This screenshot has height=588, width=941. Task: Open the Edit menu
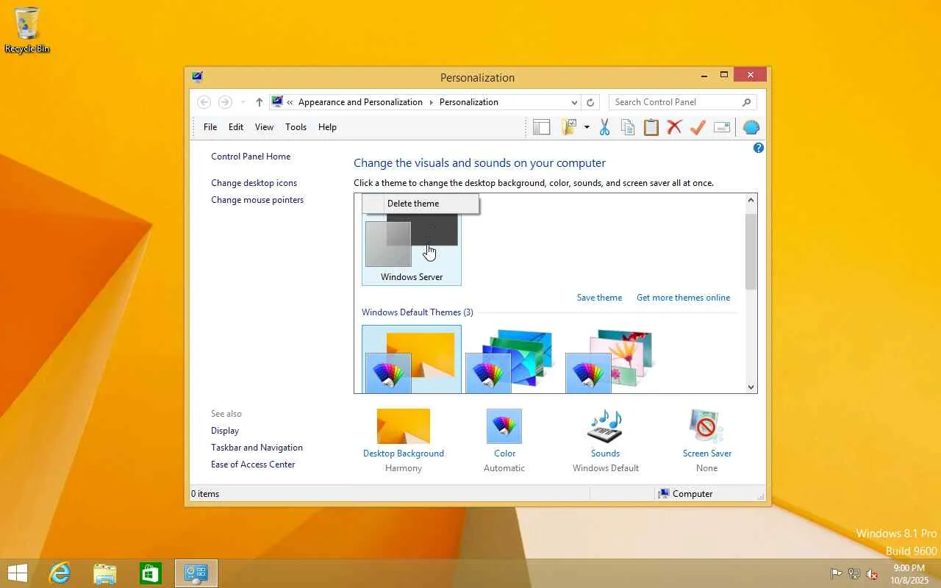point(236,127)
